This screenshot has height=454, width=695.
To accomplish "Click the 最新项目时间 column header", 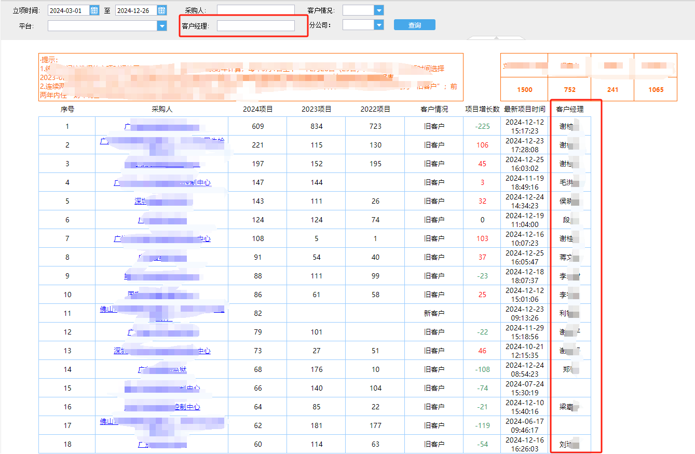I will click(524, 109).
